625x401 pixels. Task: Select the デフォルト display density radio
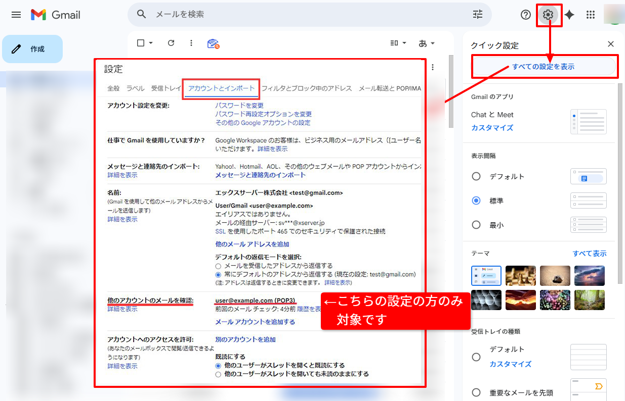(476, 176)
